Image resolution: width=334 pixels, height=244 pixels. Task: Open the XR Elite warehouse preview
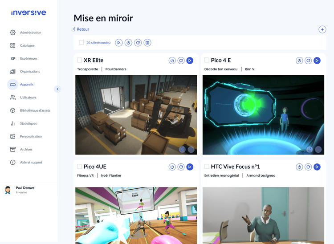[136, 115]
